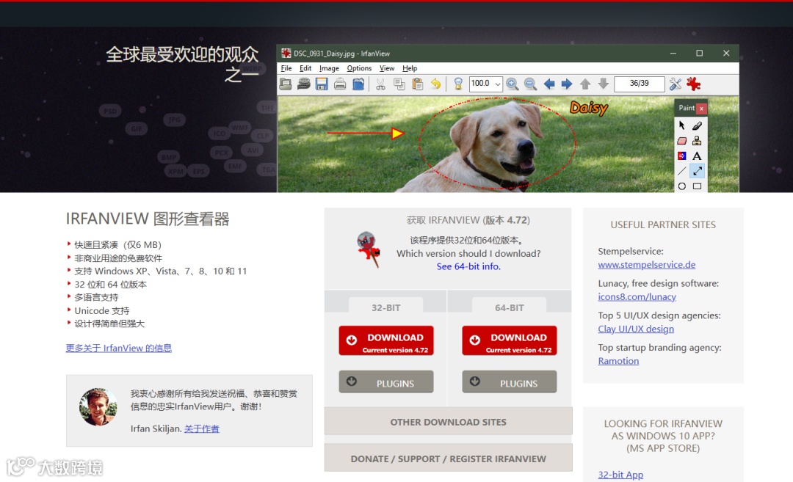Select the rectangle tool in Paint panel

click(x=697, y=186)
